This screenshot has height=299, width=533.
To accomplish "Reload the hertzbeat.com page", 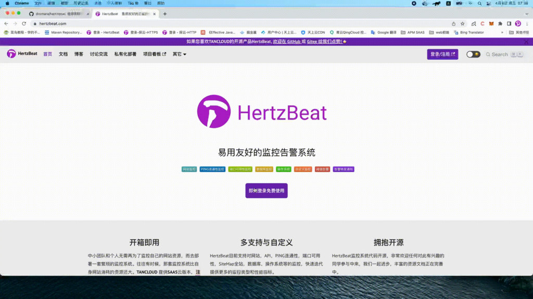I will pos(24,24).
